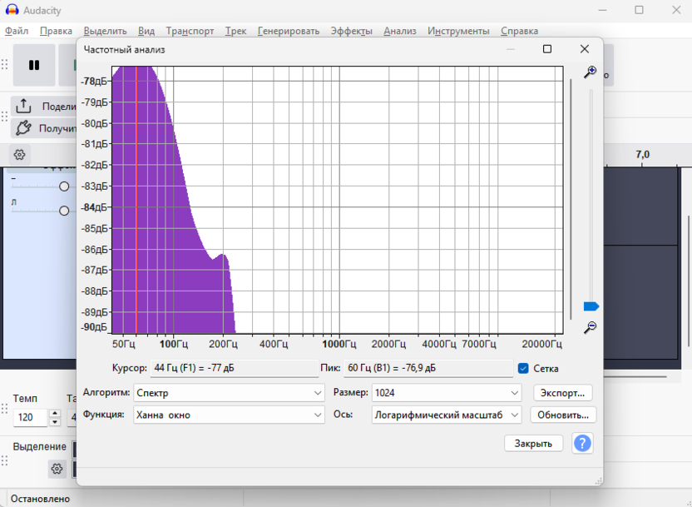Open the Транспорт menu

(190, 31)
